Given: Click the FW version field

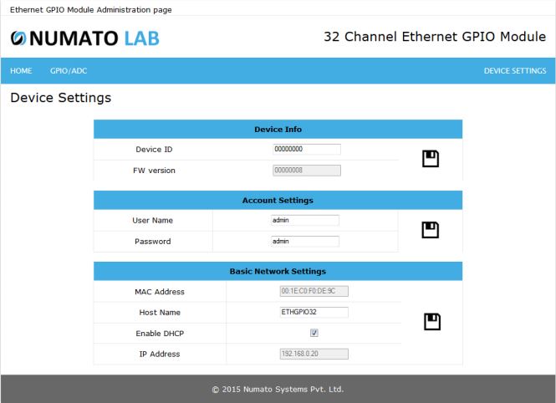Looking at the screenshot, I should coord(306,171).
